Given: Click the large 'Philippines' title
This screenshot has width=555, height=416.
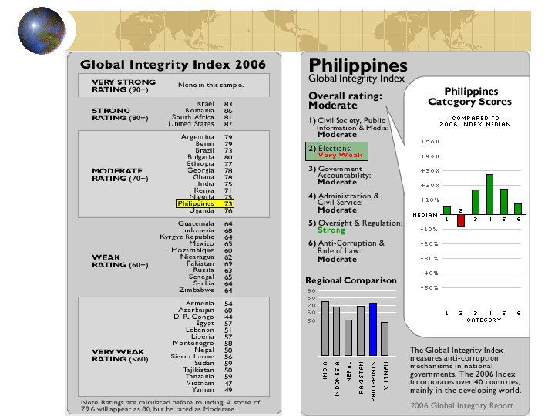Looking at the screenshot, I should [x=358, y=65].
